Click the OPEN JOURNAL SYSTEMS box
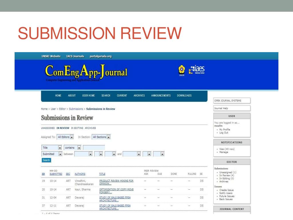The width and height of the screenshot is (293, 220). pos(232,101)
